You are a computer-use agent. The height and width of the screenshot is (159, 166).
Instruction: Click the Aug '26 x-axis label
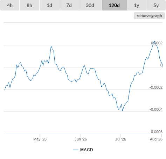(156, 139)
